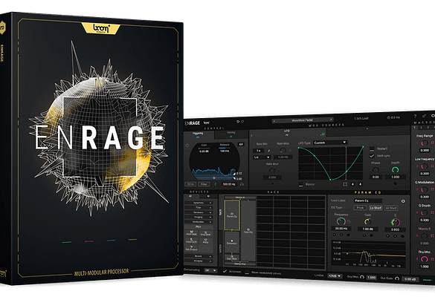435x297 pixels.
Task: Click the Param EQ Gain knob
Action: (x=367, y=222)
